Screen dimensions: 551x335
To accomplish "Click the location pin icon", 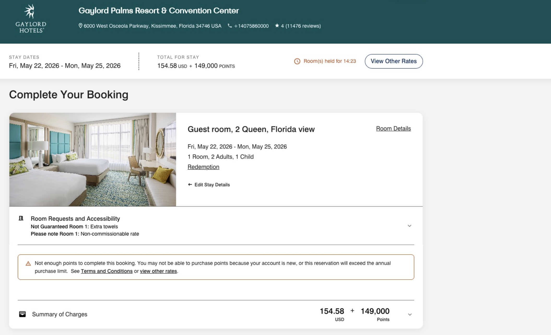I will (80, 26).
